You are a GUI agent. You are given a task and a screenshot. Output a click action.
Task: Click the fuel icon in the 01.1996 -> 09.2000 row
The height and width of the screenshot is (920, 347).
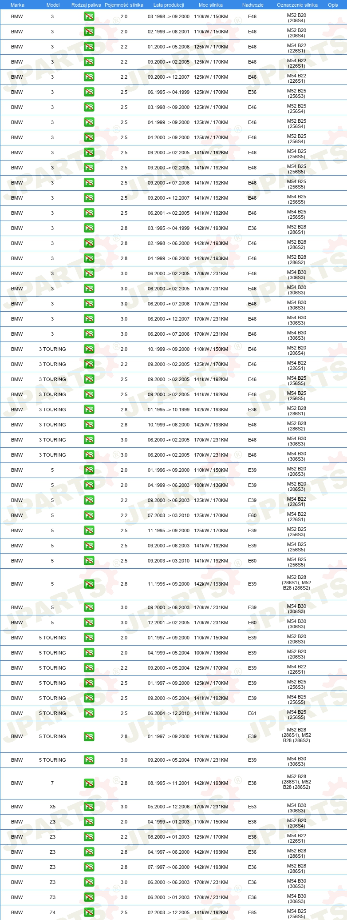coord(89,470)
